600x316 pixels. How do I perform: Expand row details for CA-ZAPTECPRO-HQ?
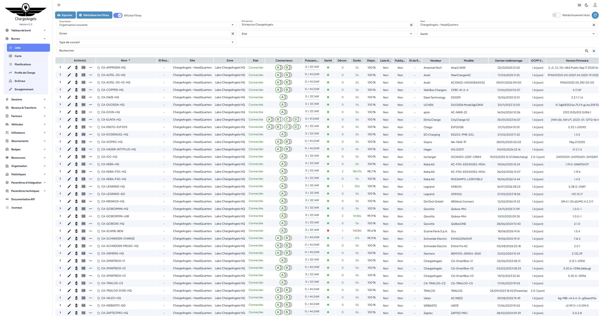[x=60, y=312]
